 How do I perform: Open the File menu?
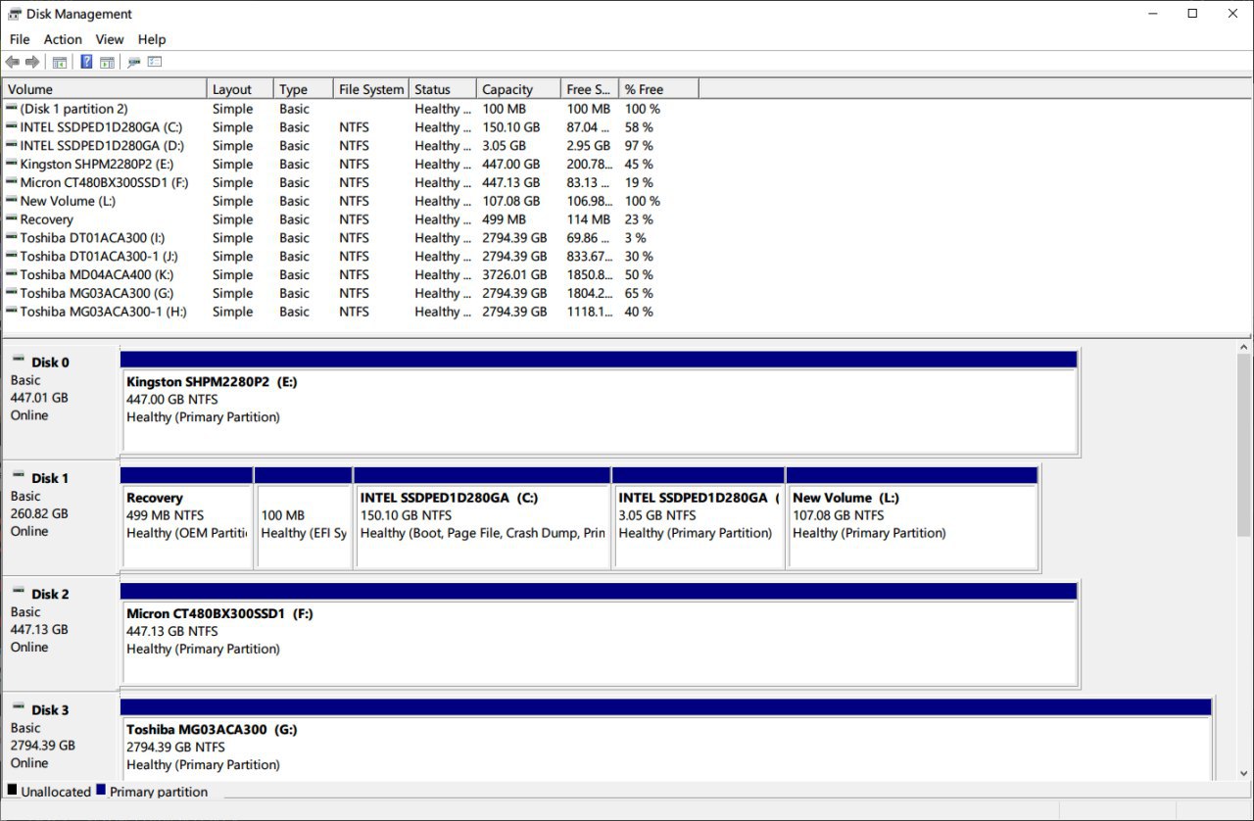pos(20,39)
